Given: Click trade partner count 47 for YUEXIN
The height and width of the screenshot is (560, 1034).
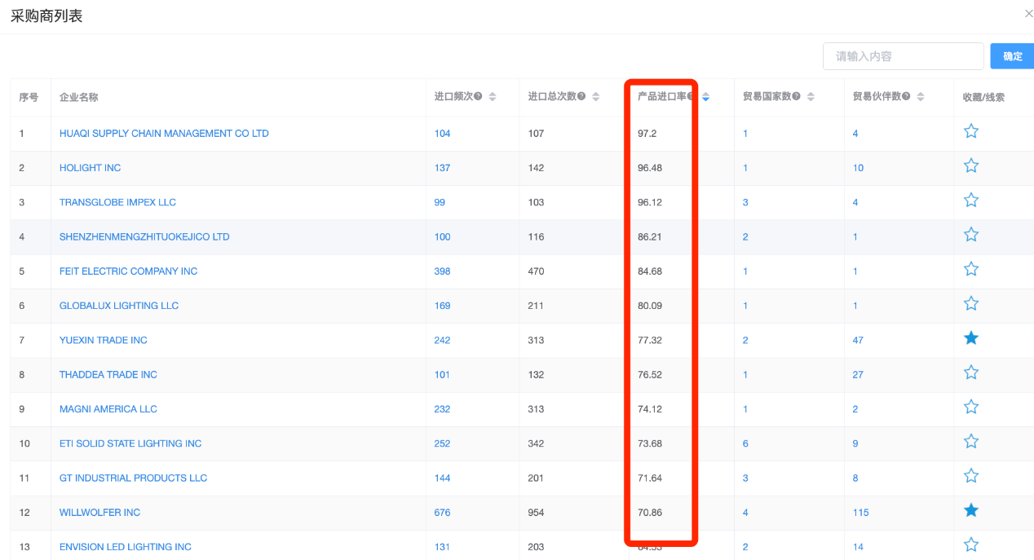Looking at the screenshot, I should (x=858, y=340).
